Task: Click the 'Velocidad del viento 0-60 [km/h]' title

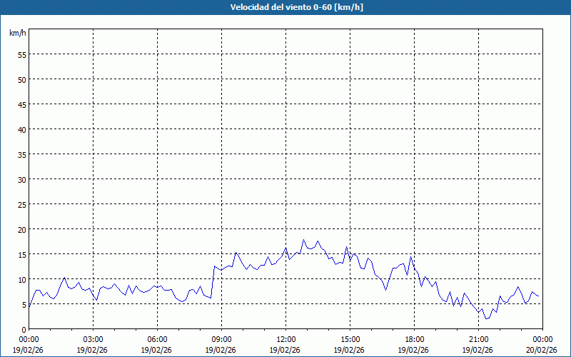Action: tap(285, 8)
